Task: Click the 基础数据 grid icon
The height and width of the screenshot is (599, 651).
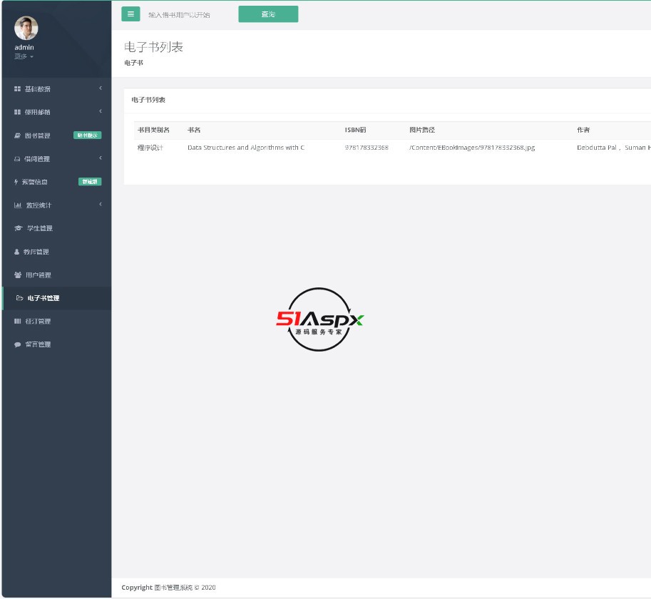Action: tap(17, 89)
